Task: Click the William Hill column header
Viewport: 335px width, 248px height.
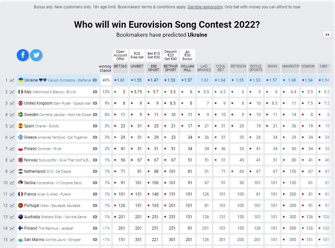Action: pos(187,68)
